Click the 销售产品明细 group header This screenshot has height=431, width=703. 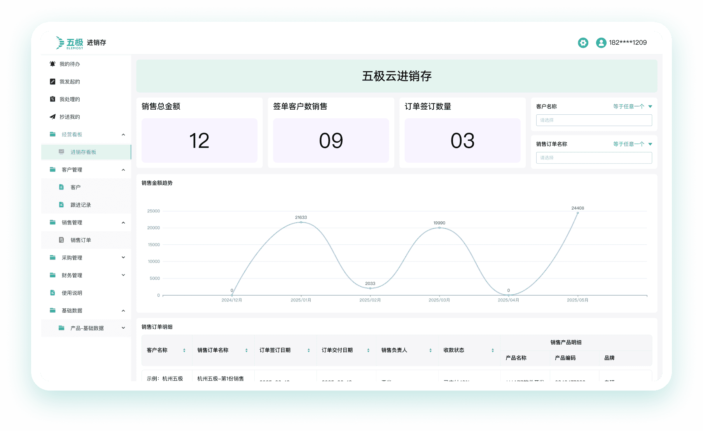coord(566,342)
